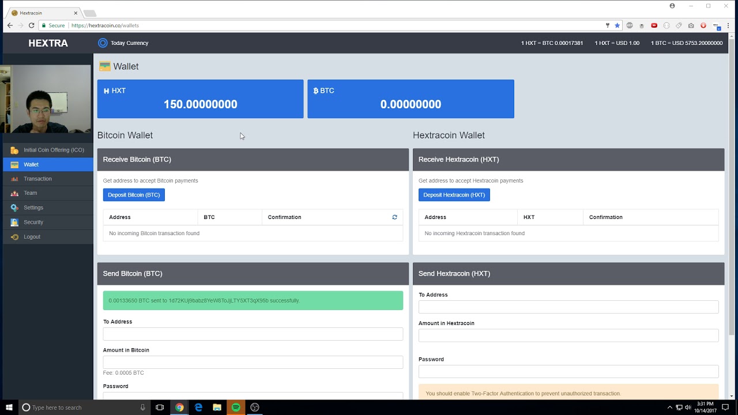Click the 1 HXT = BTC 0.00017381 rate
The image size is (738, 415).
point(552,43)
